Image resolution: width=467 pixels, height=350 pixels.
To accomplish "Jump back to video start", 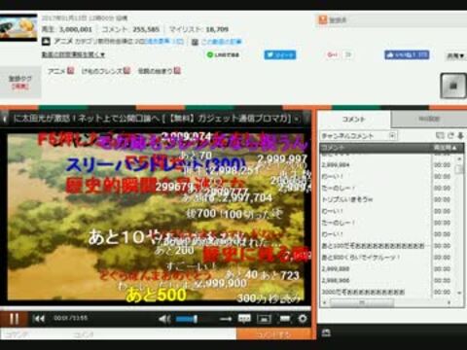I will tap(39, 319).
